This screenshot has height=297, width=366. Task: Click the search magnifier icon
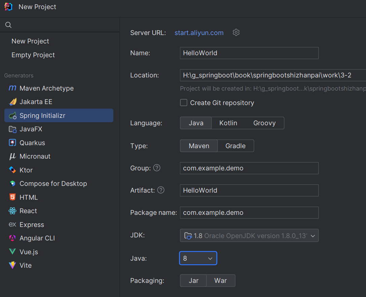pyautogui.click(x=8, y=25)
